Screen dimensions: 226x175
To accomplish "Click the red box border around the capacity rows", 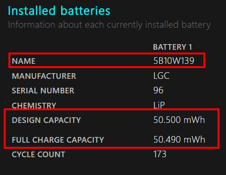I will (112, 110).
